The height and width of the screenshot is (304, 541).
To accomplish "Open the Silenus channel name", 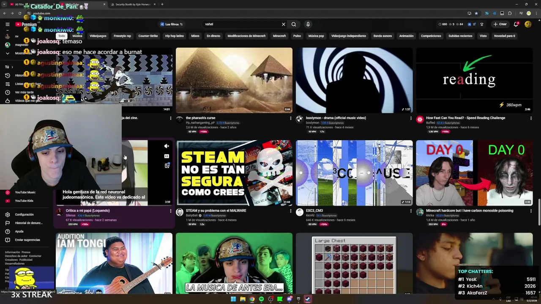I will click(71, 215).
